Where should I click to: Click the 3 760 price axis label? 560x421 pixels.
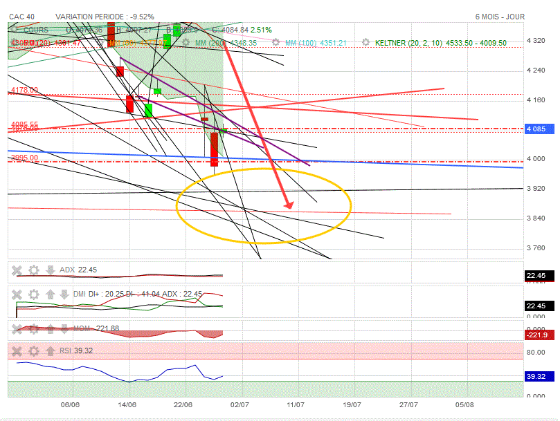point(536,248)
